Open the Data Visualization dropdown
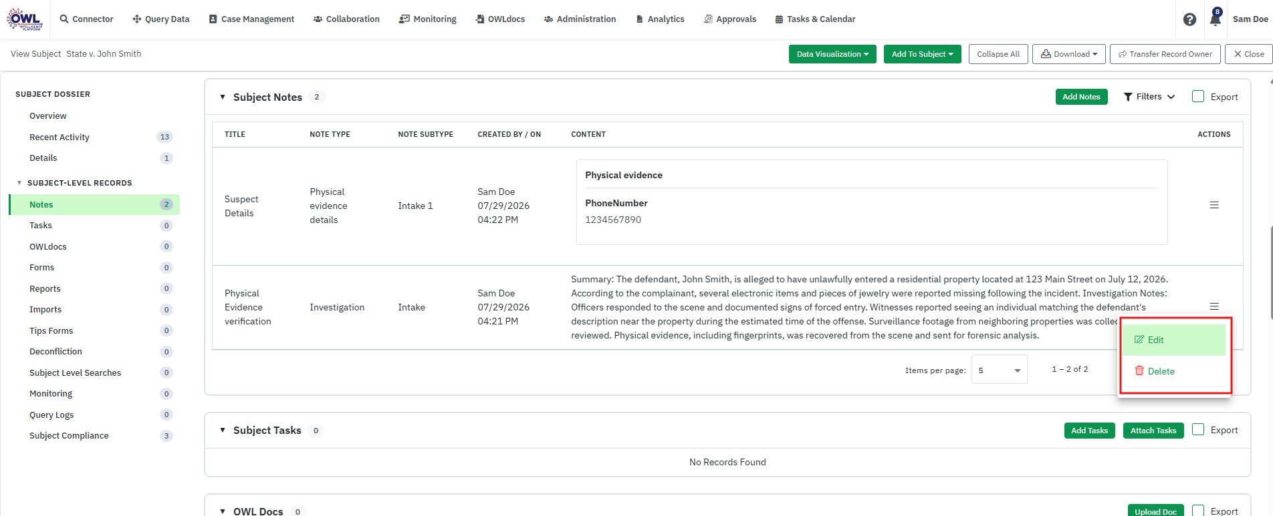This screenshot has height=516, width=1273. 832,54
